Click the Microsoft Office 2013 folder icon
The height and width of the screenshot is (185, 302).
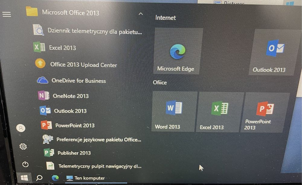click(x=32, y=11)
